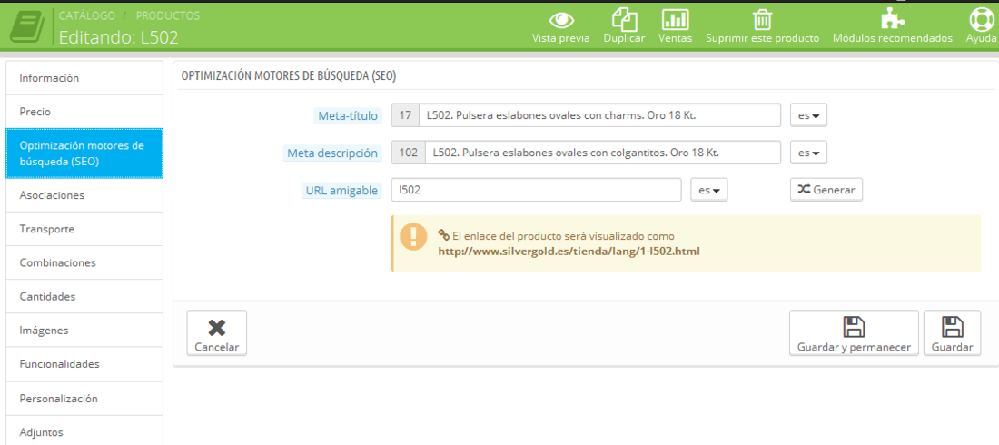
Task: Click the 17 character counter
Action: point(405,116)
